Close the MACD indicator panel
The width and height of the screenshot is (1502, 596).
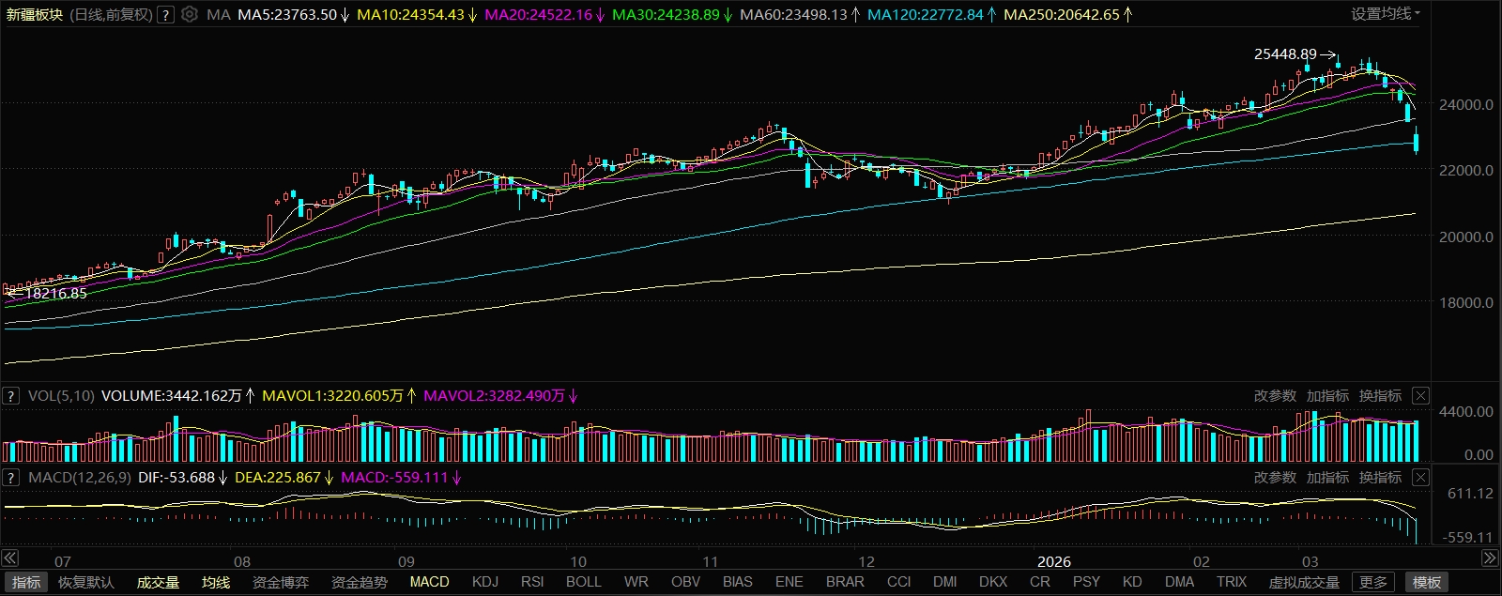pos(1420,478)
